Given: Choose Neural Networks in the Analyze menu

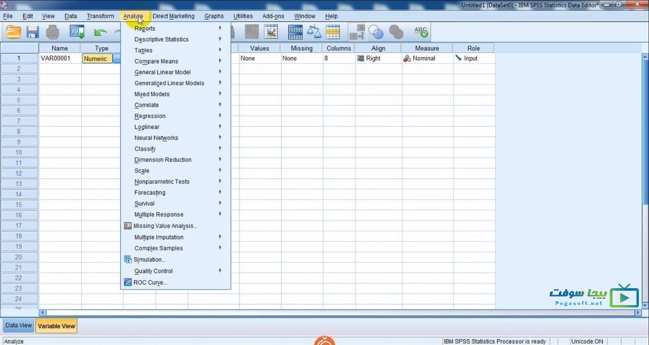Looking at the screenshot, I should (175, 137).
